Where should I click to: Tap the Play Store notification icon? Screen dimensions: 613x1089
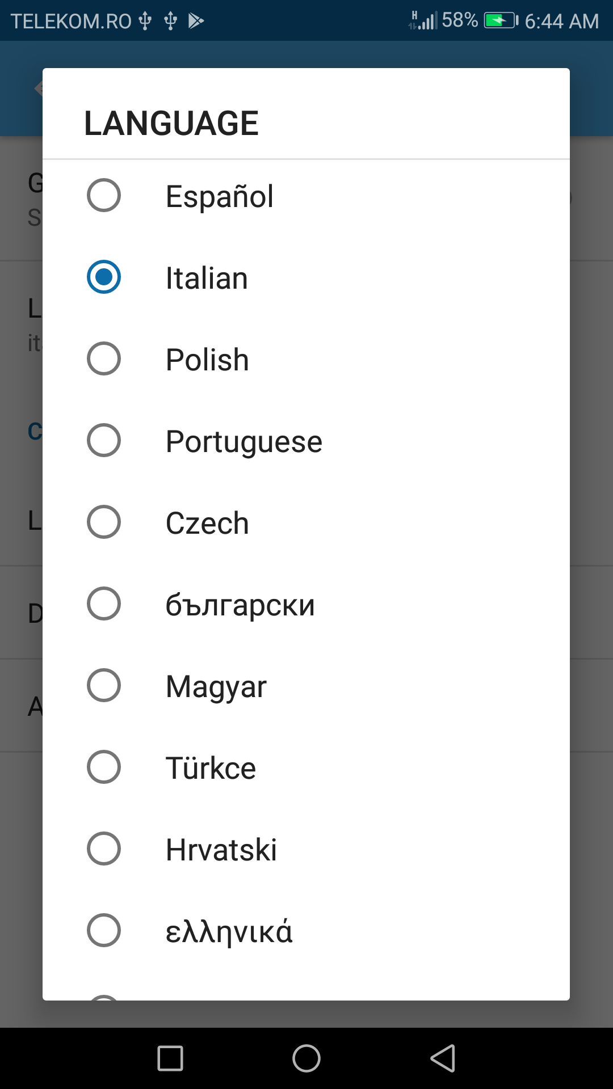[x=196, y=21]
